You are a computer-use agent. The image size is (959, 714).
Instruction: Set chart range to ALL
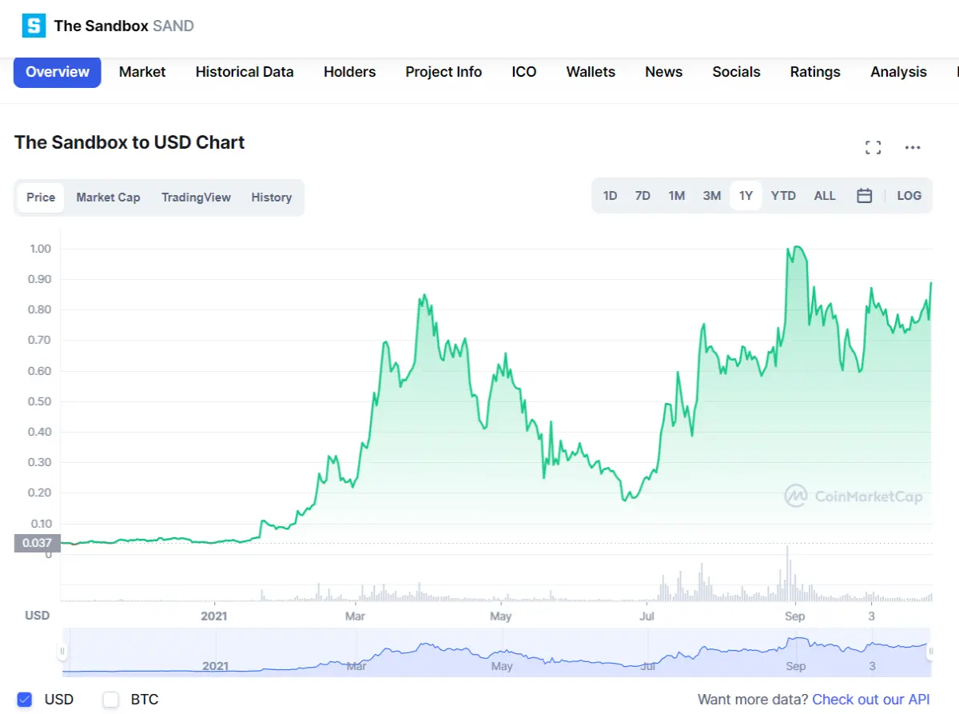[825, 196]
